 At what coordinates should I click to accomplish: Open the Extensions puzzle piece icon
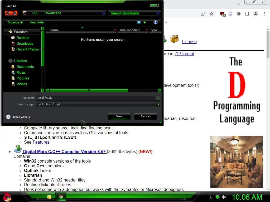click(x=239, y=14)
